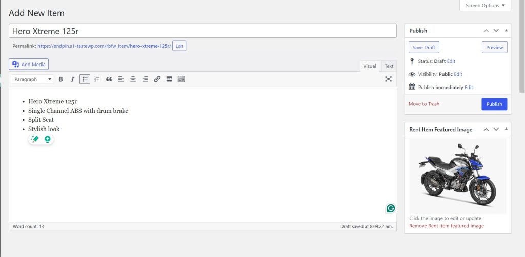Open the Grammarly icon in editor
Image resolution: width=525 pixels, height=257 pixels.
pos(391,208)
